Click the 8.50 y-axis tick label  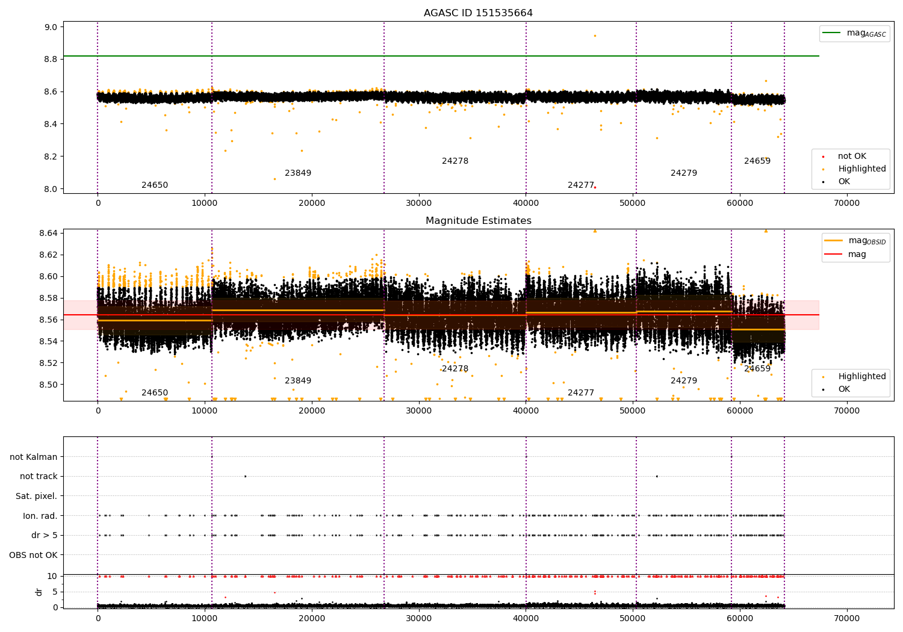click(x=48, y=385)
